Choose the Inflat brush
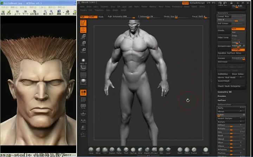 140,151
